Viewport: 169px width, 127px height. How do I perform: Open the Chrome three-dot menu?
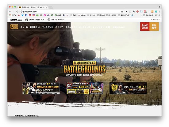pos(159,12)
